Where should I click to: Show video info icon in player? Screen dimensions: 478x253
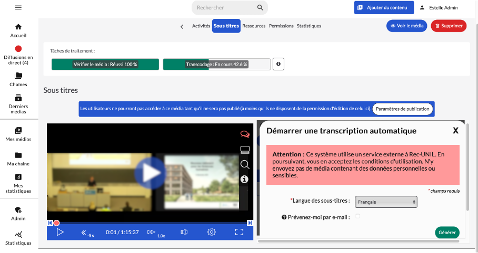tap(244, 180)
